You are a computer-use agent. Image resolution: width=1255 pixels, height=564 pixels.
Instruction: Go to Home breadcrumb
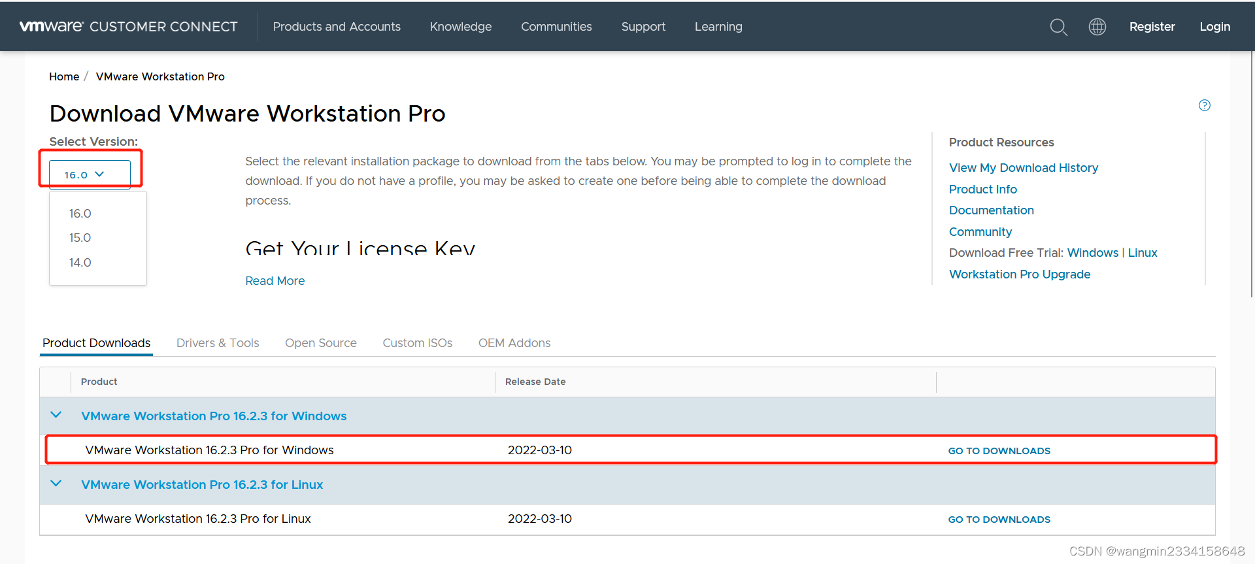coord(64,76)
